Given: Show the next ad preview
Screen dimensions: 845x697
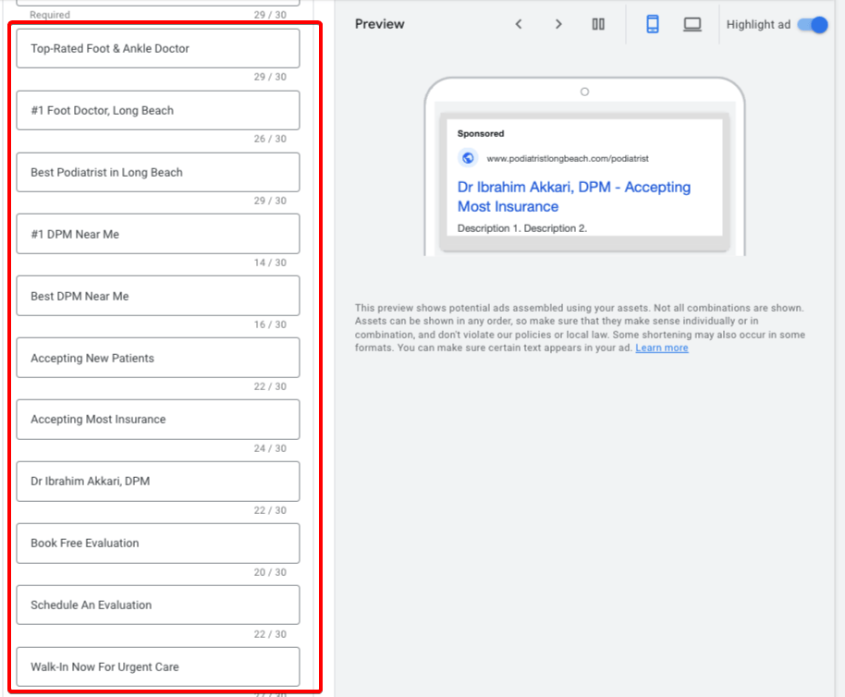Looking at the screenshot, I should pyautogui.click(x=558, y=25).
